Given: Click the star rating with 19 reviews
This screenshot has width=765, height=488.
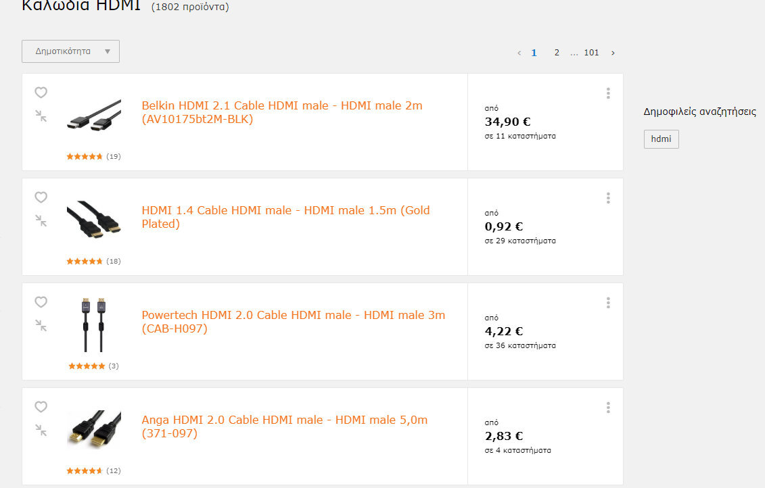Looking at the screenshot, I should [x=93, y=157].
